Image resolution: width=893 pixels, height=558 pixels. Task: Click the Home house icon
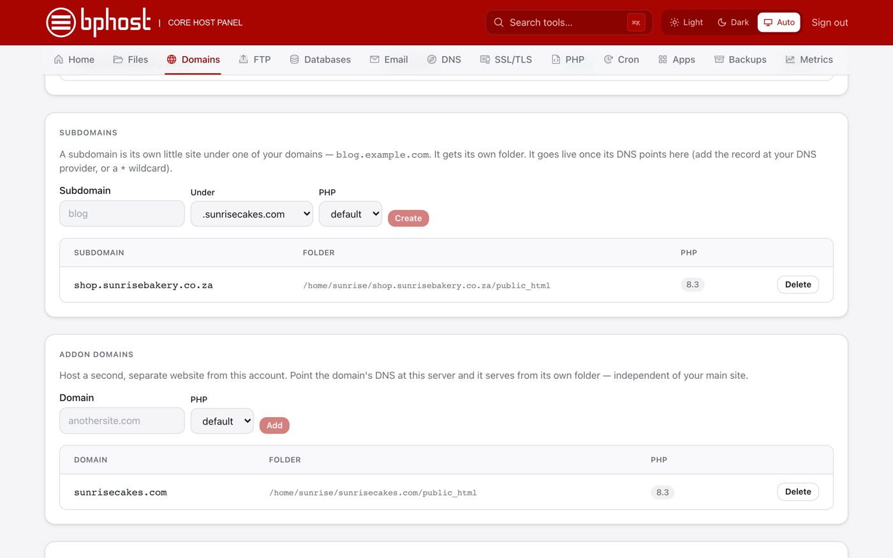[x=59, y=59]
